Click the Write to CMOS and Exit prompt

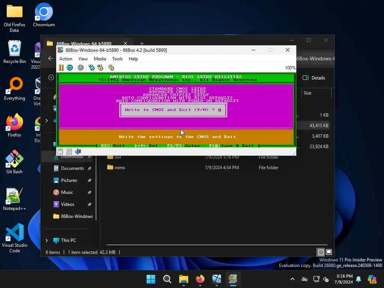pos(173,110)
